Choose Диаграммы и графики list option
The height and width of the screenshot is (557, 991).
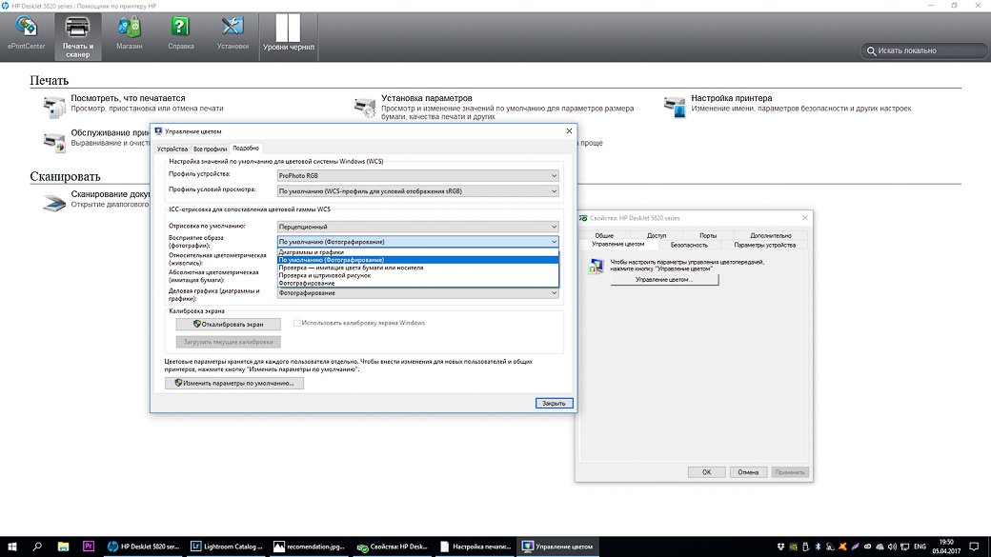(417, 252)
